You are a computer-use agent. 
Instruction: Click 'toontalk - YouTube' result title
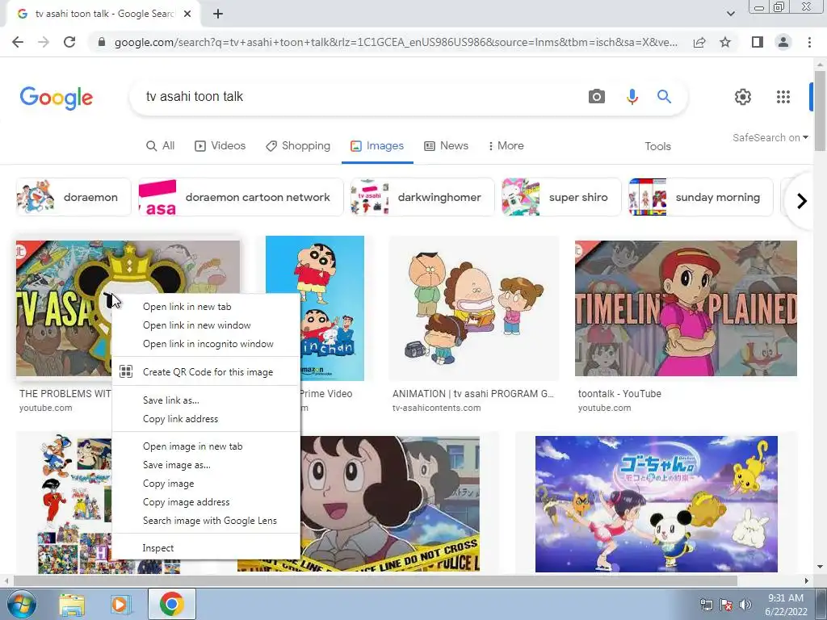coord(619,394)
